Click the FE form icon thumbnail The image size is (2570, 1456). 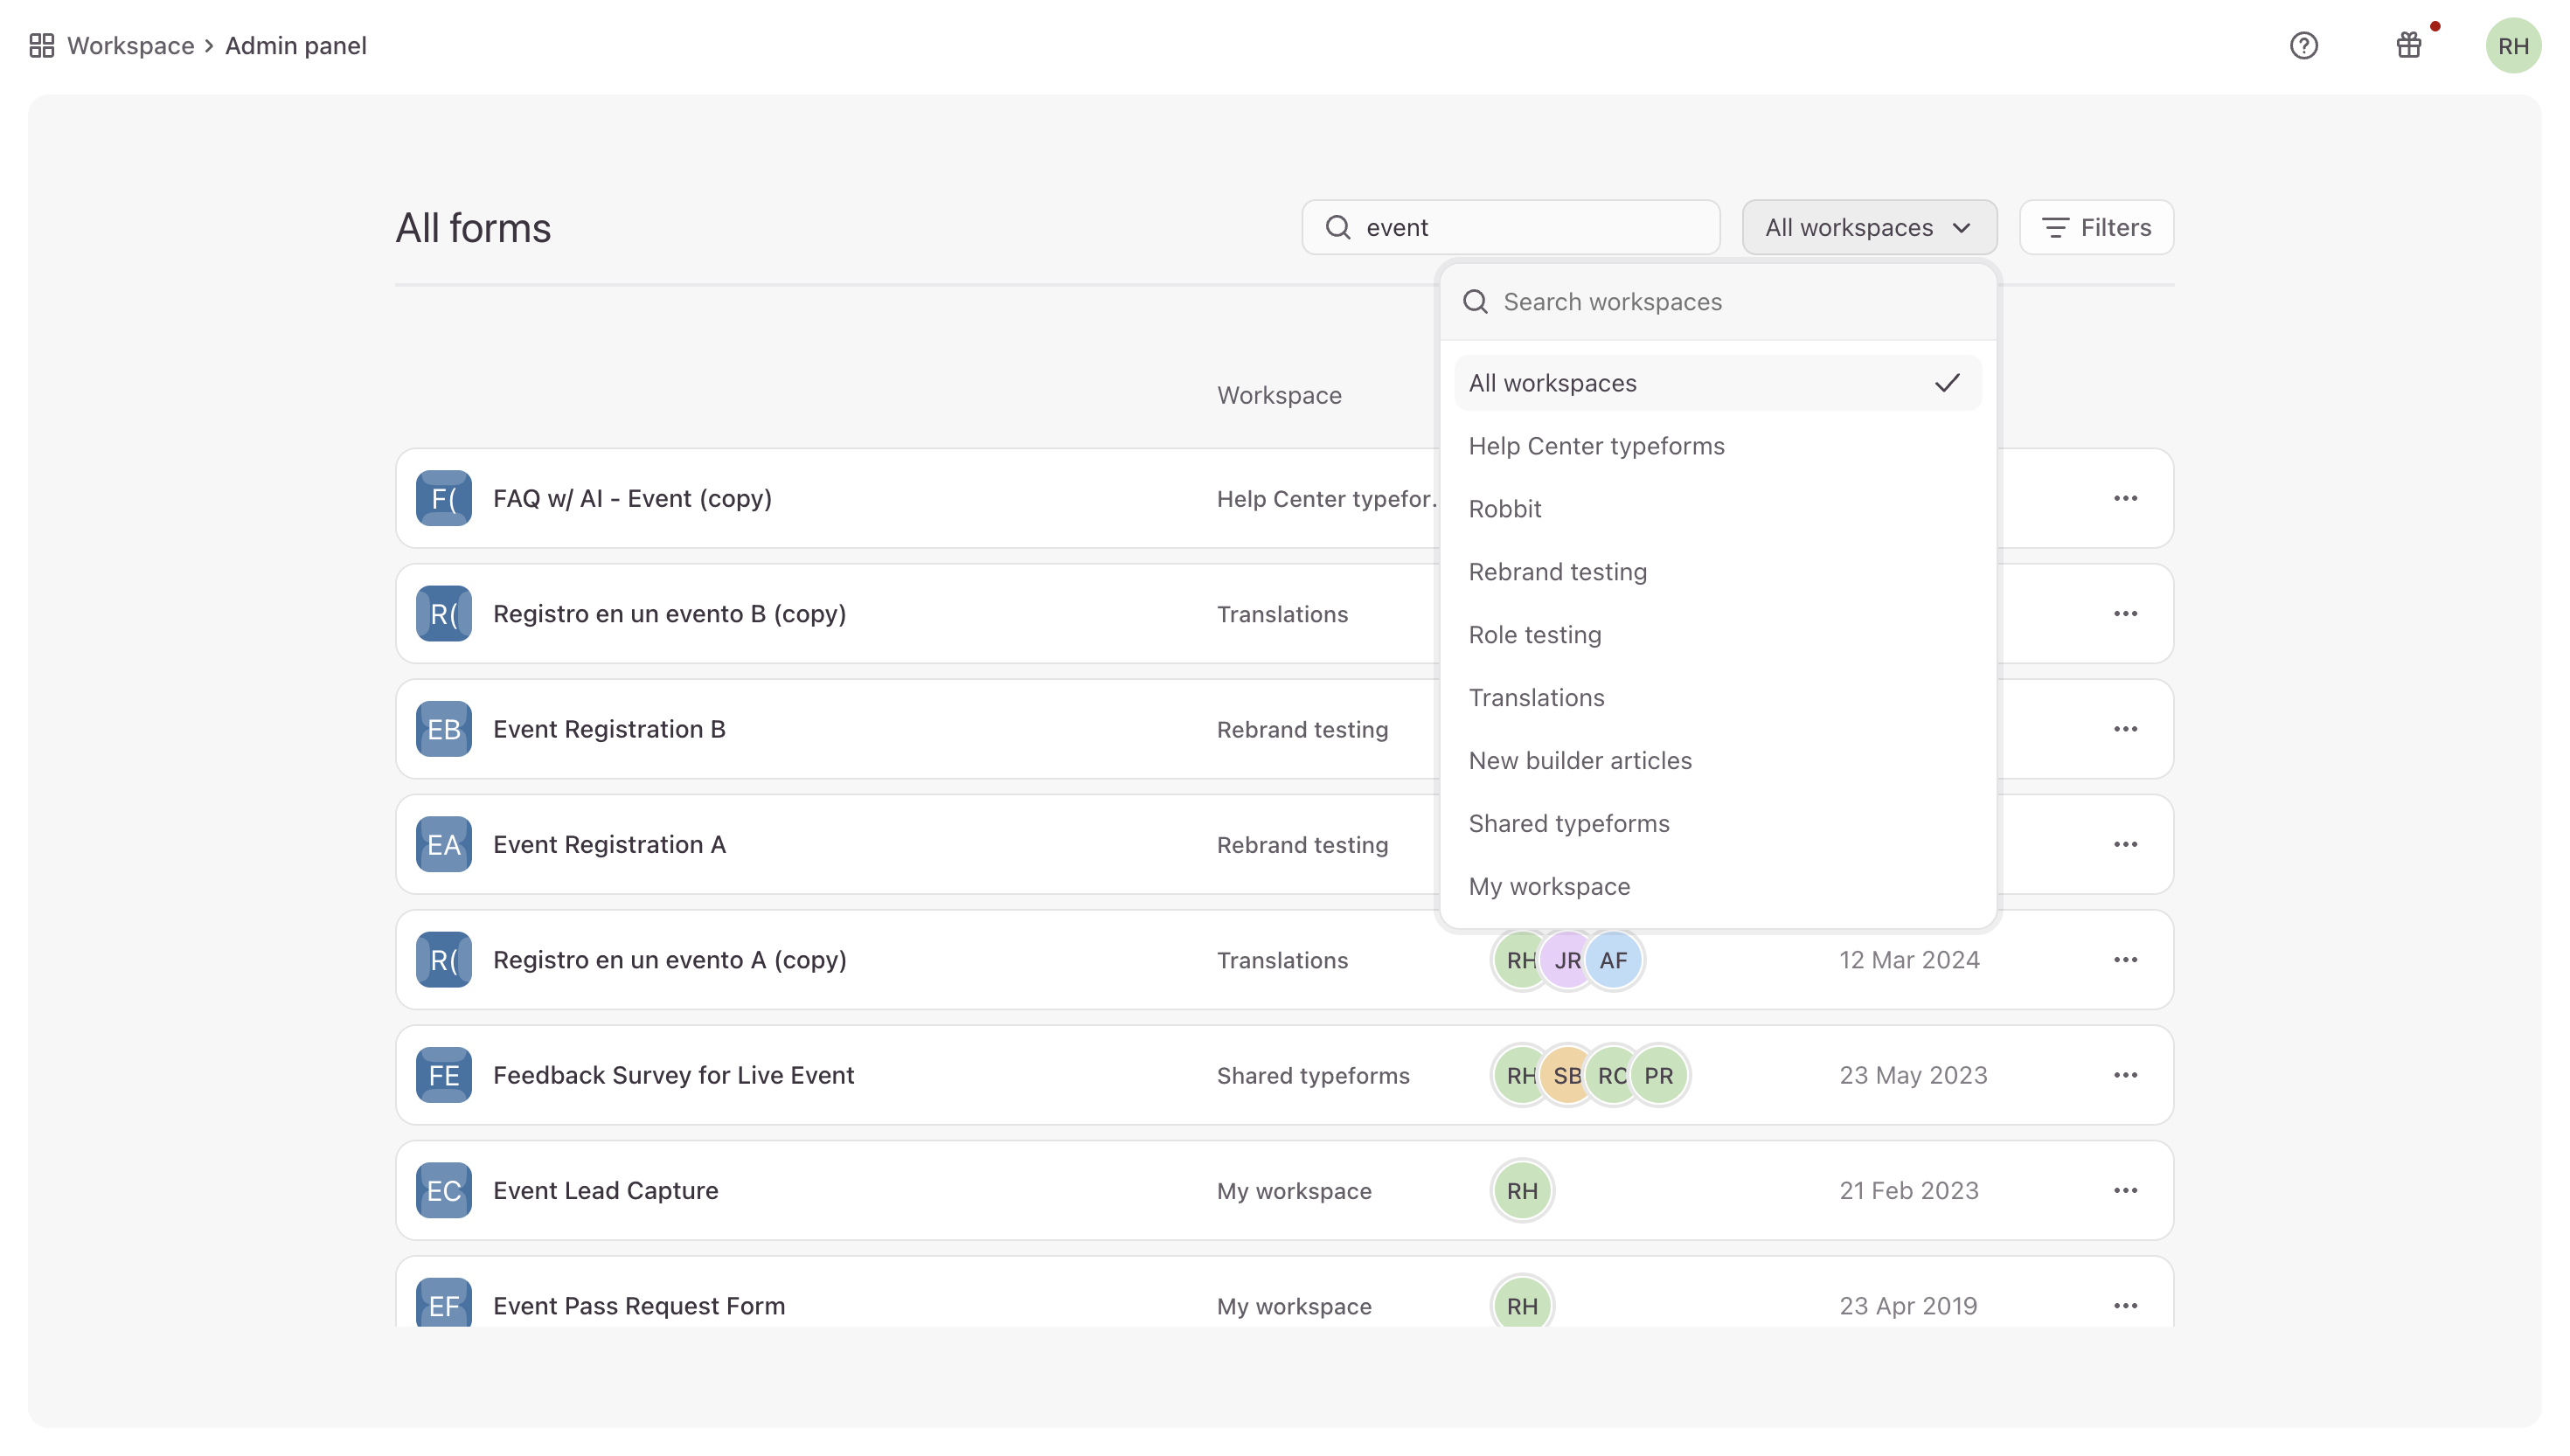tap(443, 1075)
